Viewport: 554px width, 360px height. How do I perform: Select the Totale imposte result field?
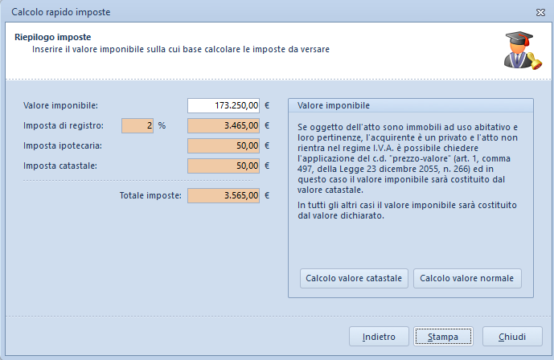pos(224,195)
